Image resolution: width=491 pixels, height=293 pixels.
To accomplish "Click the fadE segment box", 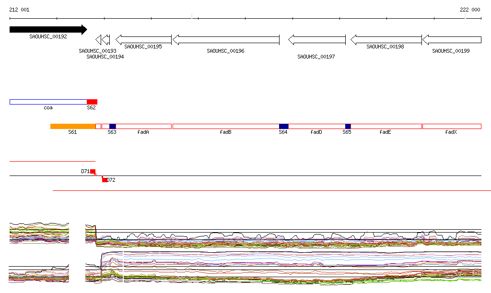I will 386,126.
